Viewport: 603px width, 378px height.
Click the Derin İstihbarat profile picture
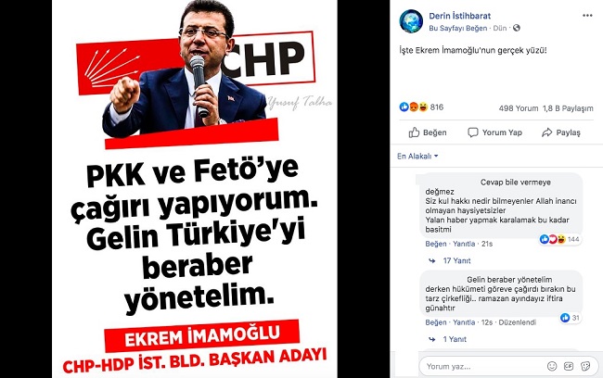(x=411, y=21)
